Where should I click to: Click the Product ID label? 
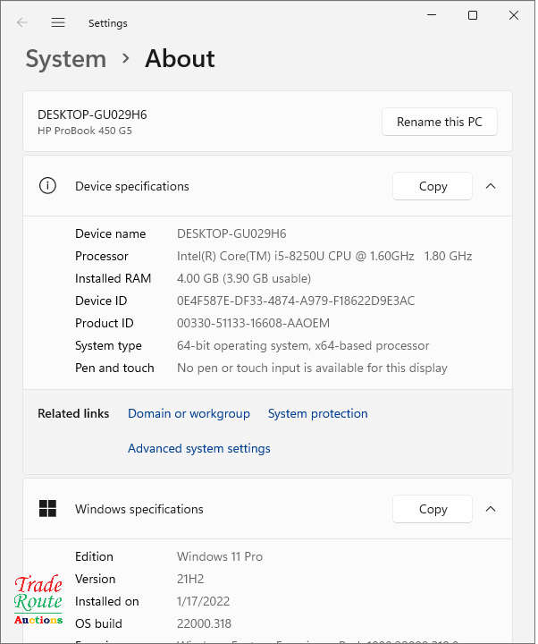pos(105,323)
